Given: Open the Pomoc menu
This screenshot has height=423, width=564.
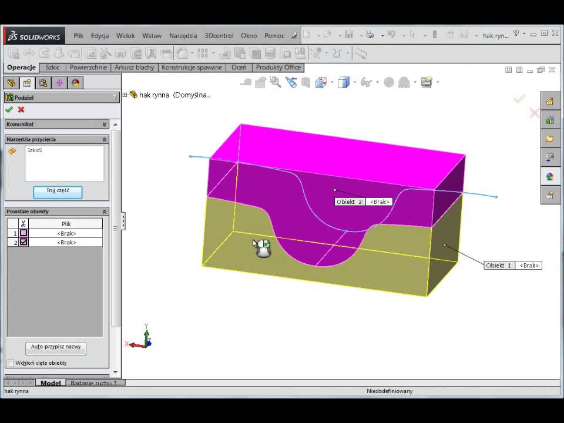Looking at the screenshot, I should click(x=274, y=36).
